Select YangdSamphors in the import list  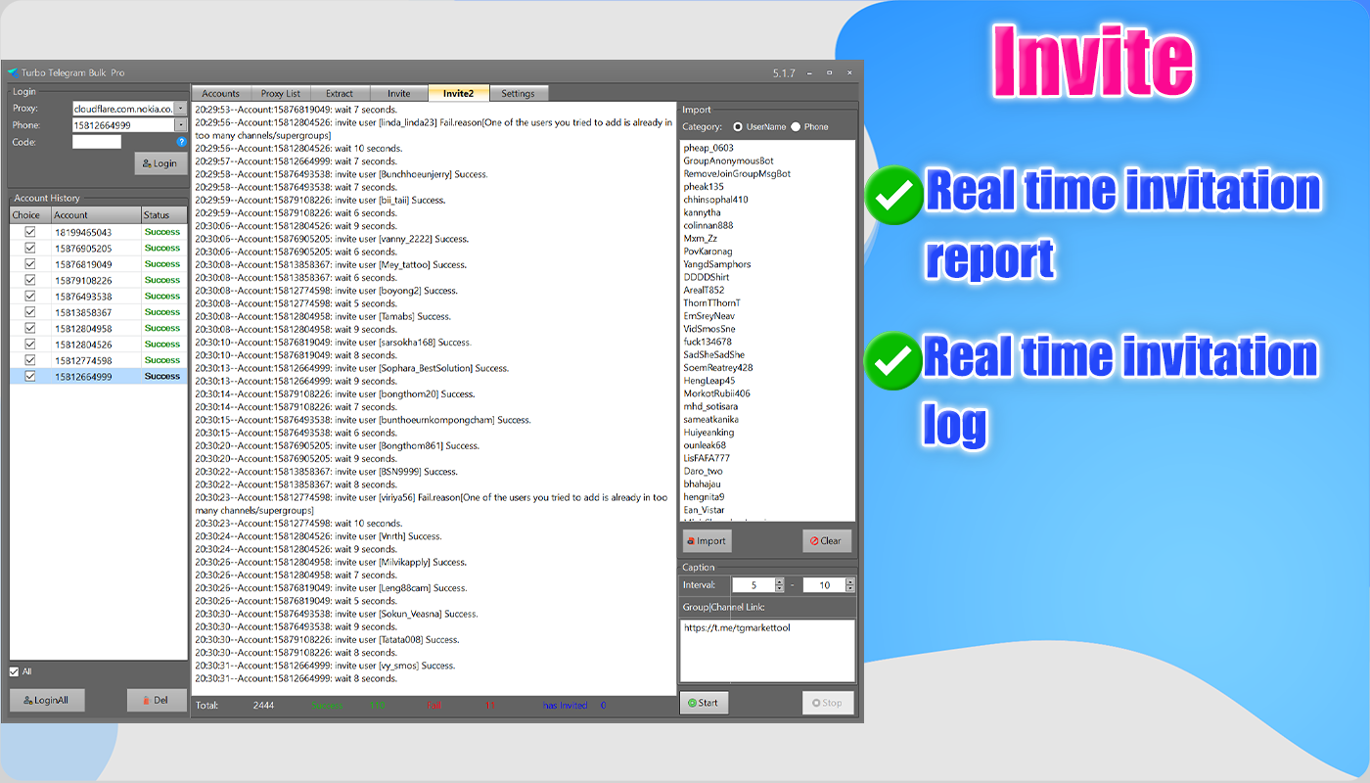[717, 264]
